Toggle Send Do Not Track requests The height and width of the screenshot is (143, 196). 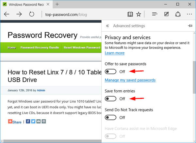pyautogui.click(x=110, y=118)
